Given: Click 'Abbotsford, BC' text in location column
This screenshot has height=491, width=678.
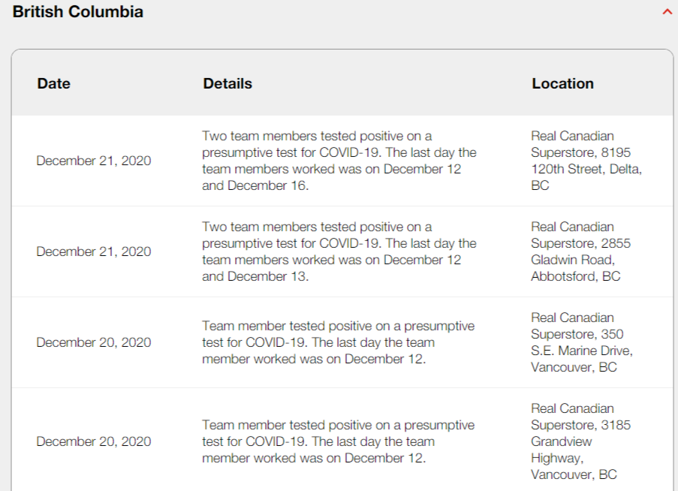Looking at the screenshot, I should (x=576, y=276).
